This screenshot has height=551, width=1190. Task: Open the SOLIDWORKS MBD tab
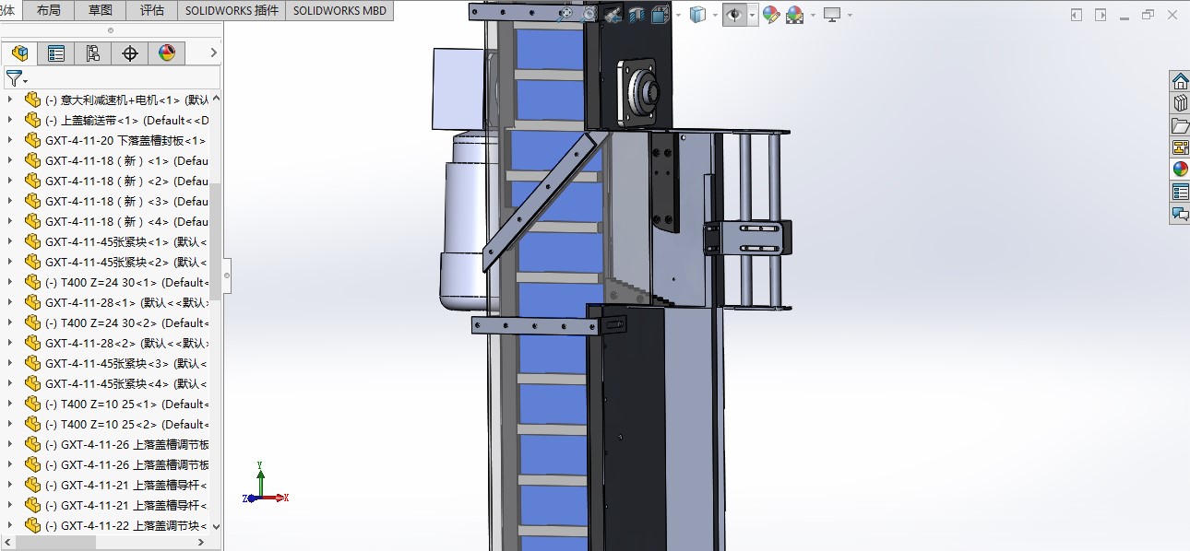tap(340, 10)
